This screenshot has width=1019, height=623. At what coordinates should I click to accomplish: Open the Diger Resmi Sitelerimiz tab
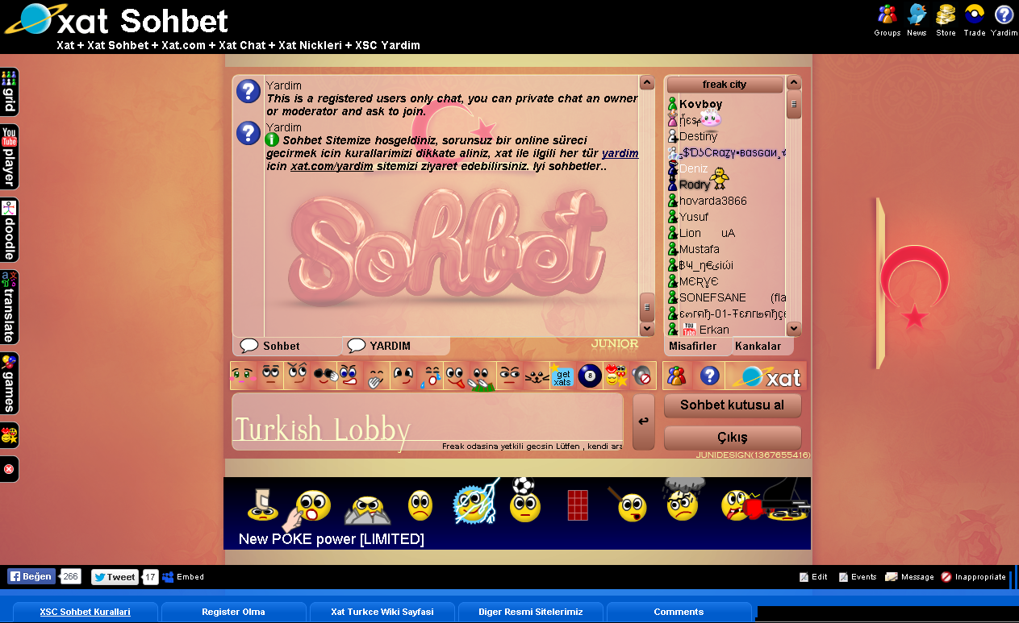(531, 613)
